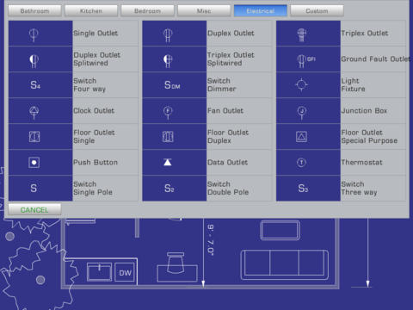Screen dimensions: 413x310
Task: Click the 9'-7.0" dimension label
Action: [x=211, y=240]
